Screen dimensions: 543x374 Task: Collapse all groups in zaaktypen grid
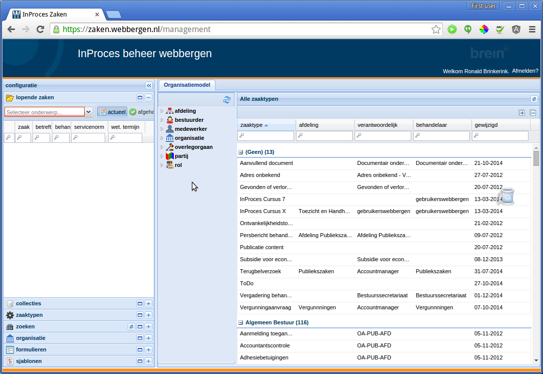pos(533,113)
